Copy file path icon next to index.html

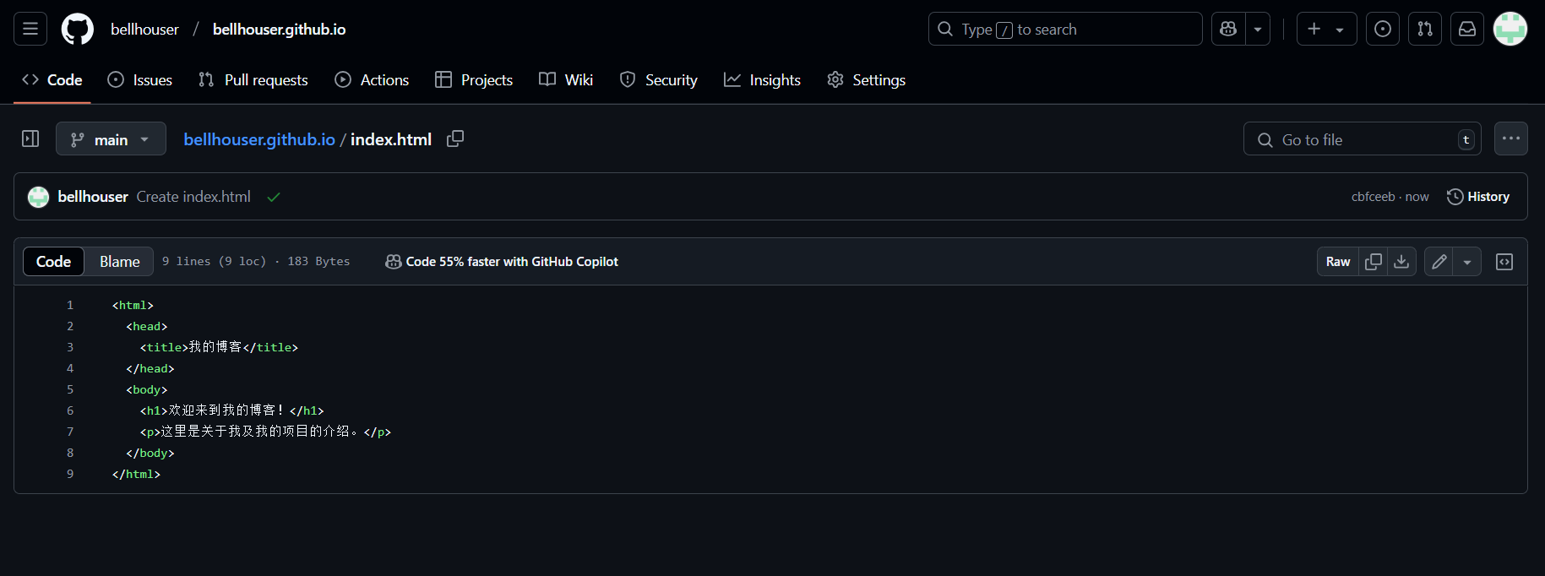(x=455, y=139)
